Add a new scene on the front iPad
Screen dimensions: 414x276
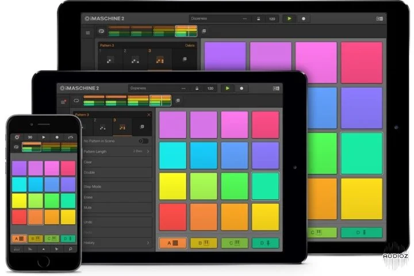click(178, 101)
